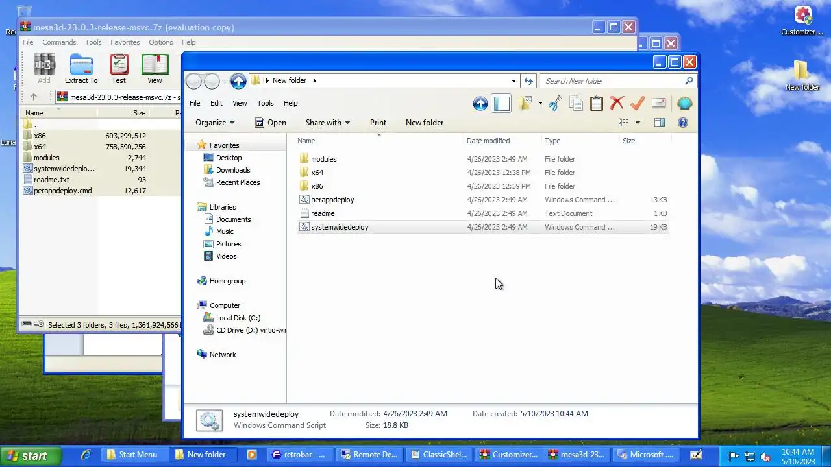
Task: Expand the Share with dropdown
Action: [x=328, y=123]
